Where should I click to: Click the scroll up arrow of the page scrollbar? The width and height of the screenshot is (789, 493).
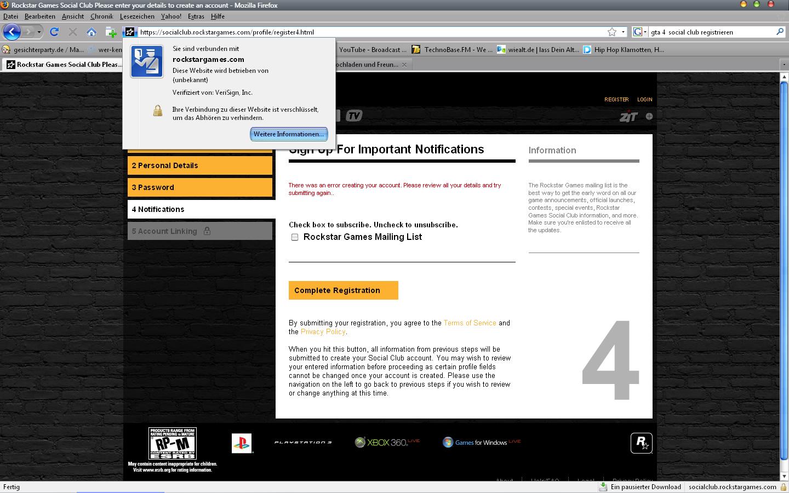click(784, 77)
